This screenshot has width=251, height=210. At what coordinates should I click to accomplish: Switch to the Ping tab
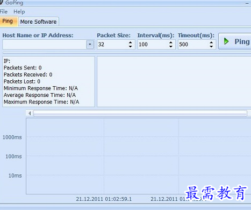(9, 22)
